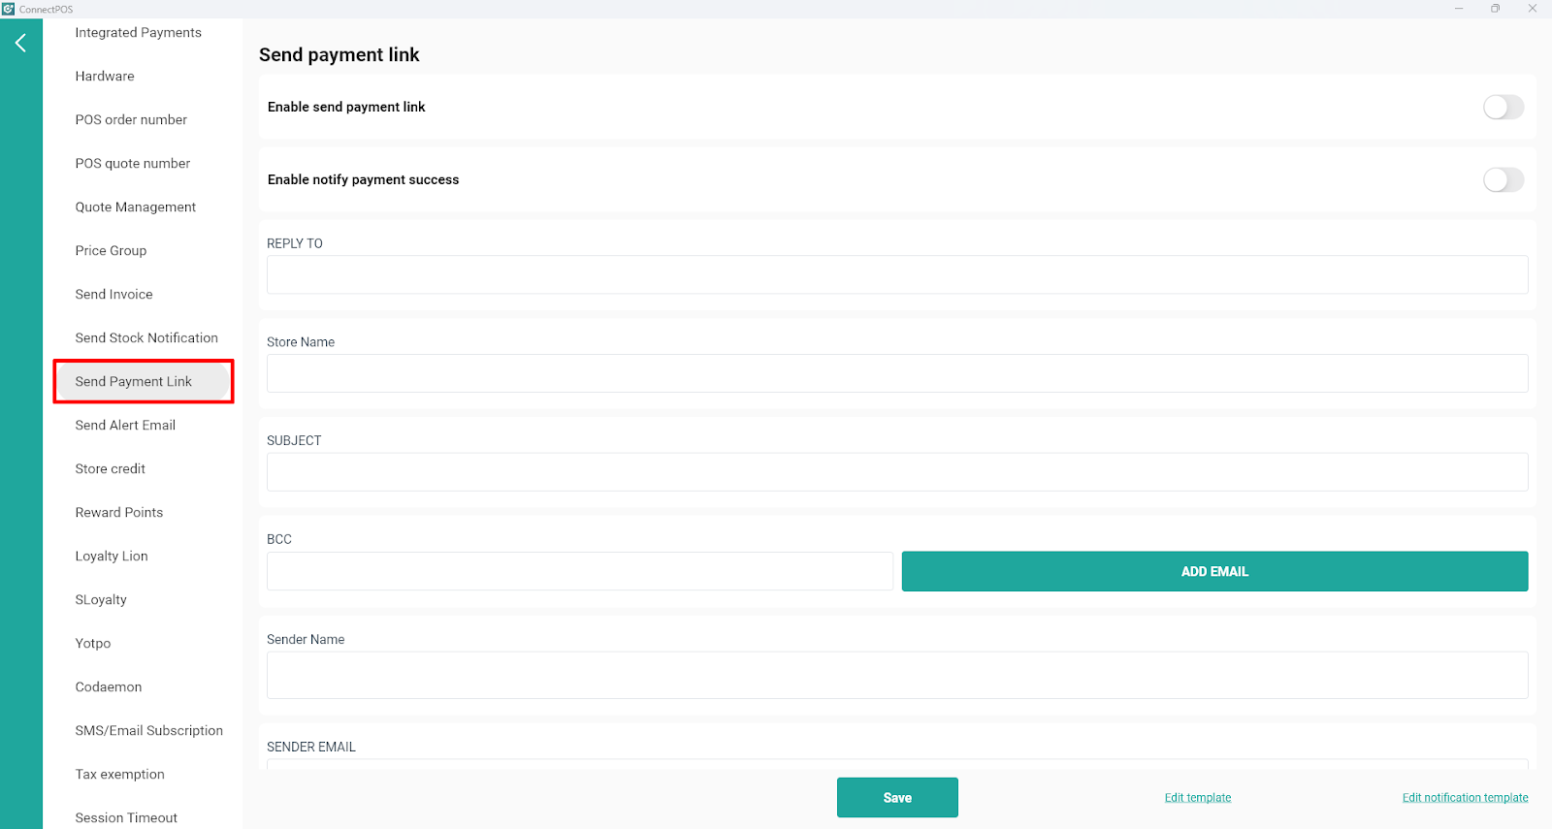
Task: Click the Store Name input field
Action: click(897, 373)
